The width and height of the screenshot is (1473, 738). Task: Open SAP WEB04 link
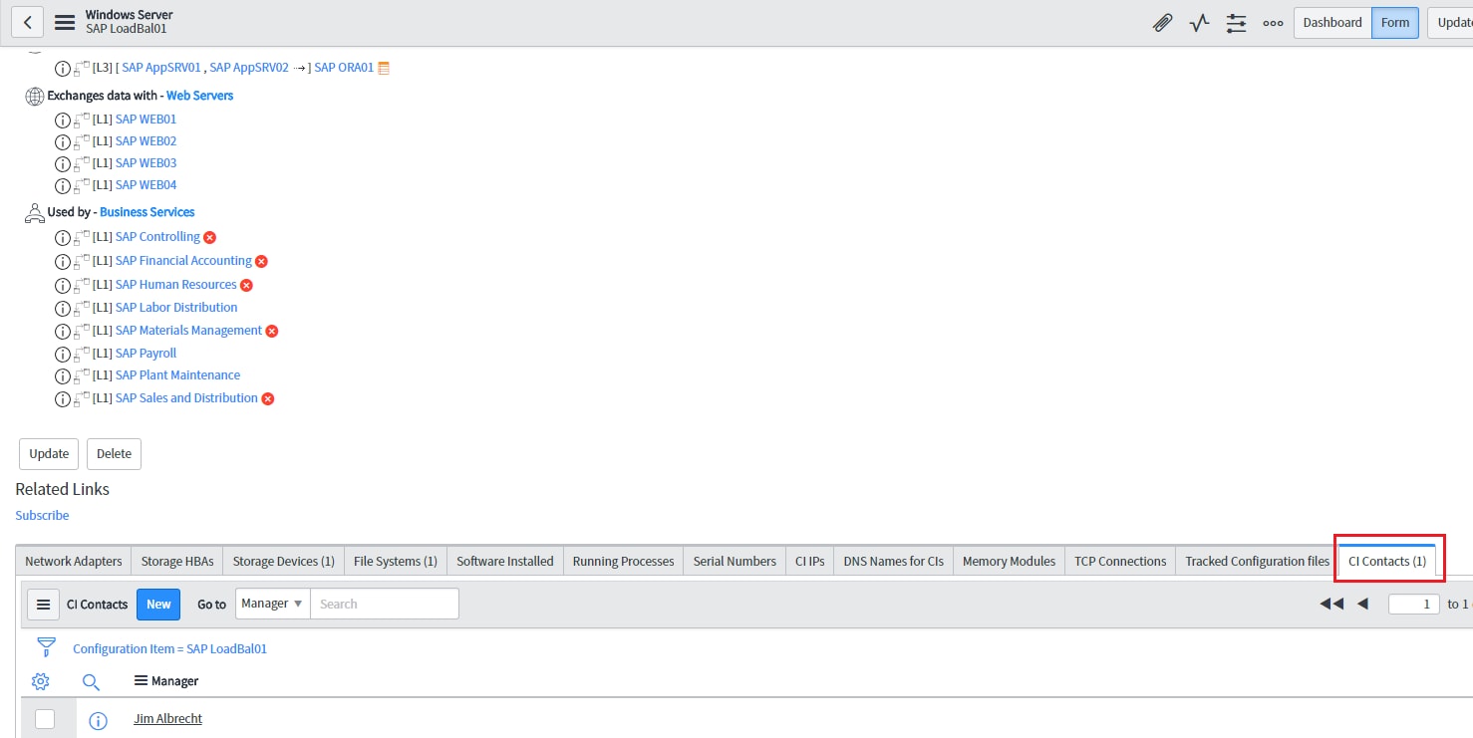[x=147, y=185]
